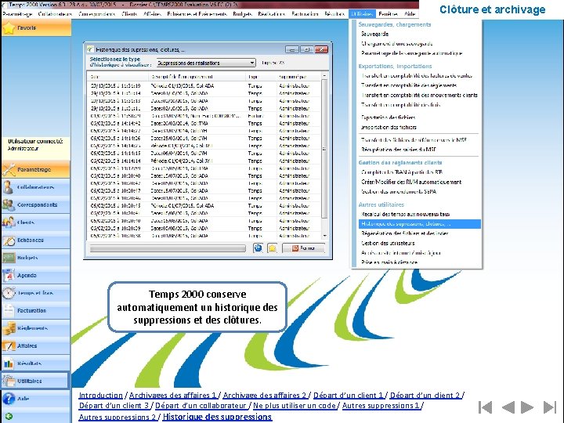Open the Utilitaires sidebar section
The height and width of the screenshot is (423, 564).
[x=35, y=381]
